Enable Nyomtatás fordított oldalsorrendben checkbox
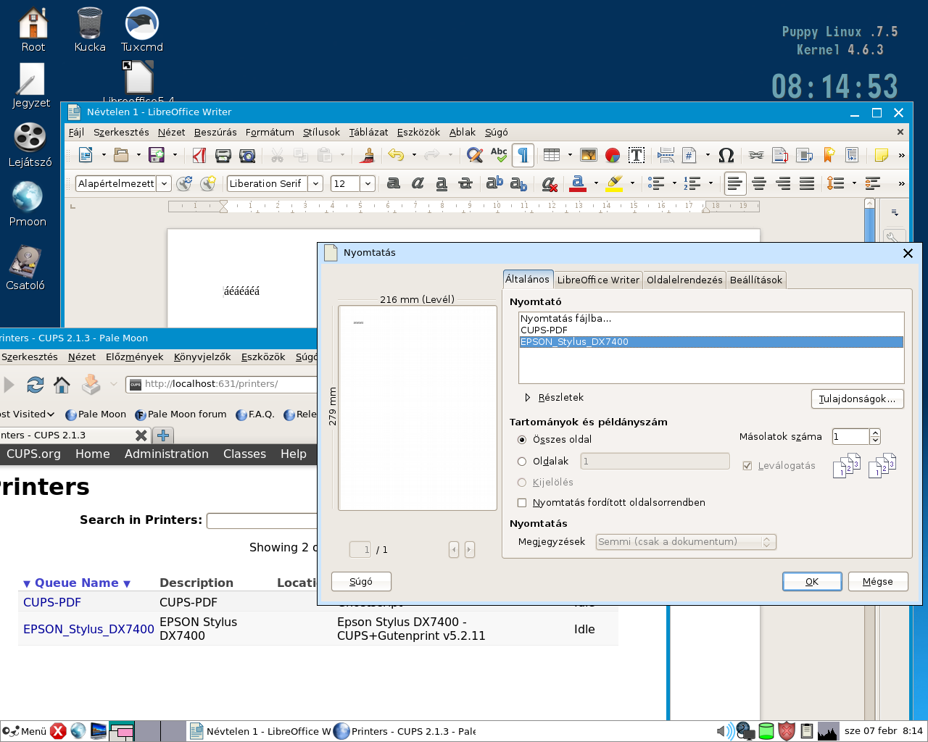Screen dimensions: 928x742 pos(522,503)
